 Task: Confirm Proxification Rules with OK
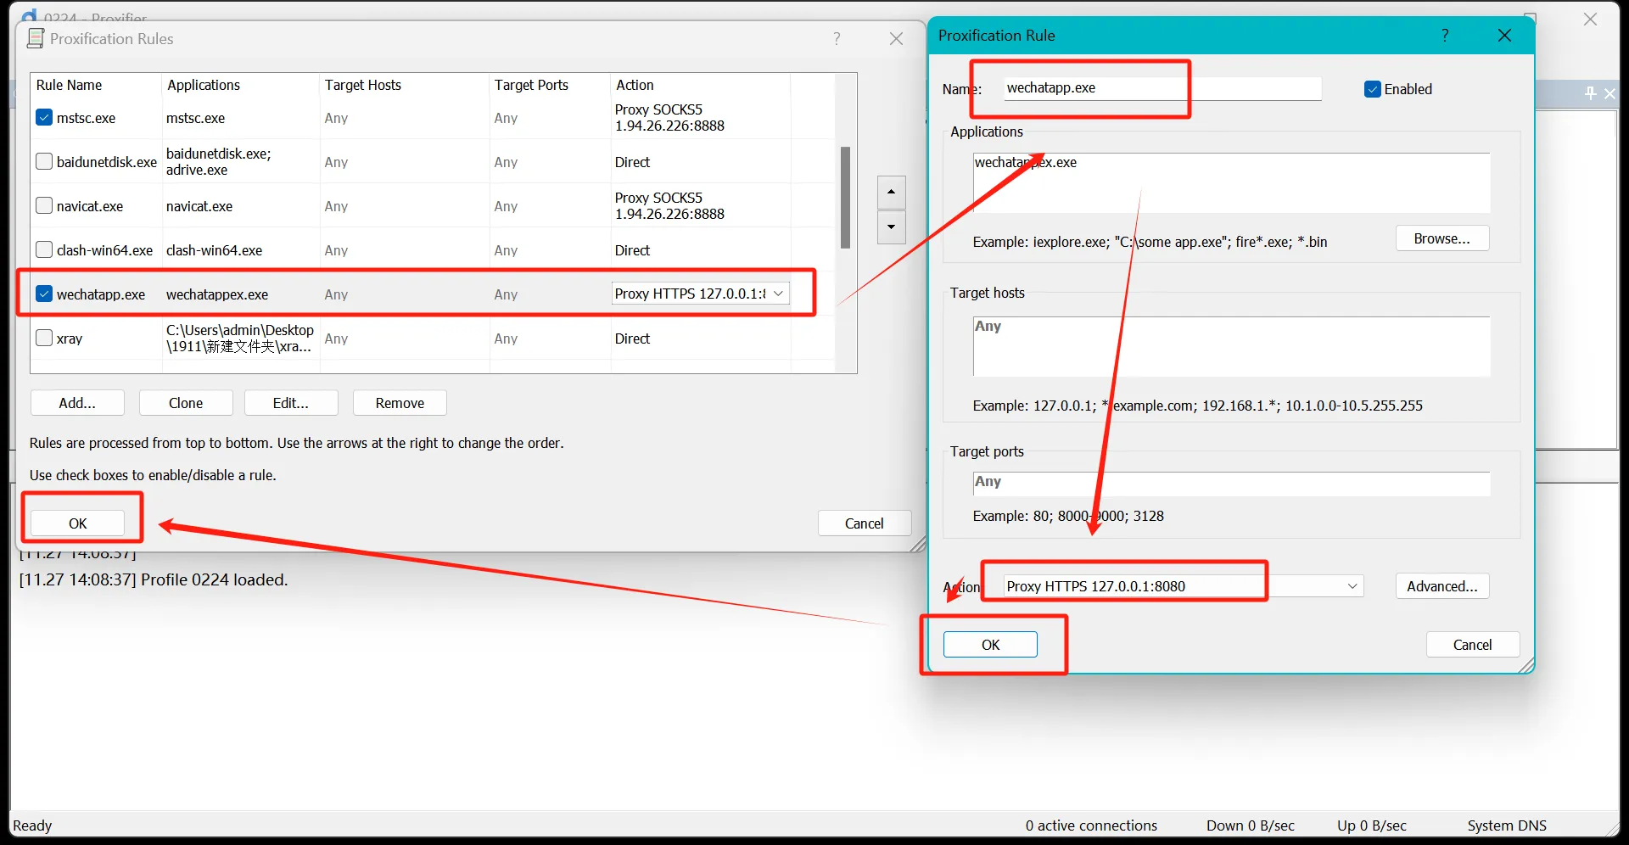coord(77,523)
